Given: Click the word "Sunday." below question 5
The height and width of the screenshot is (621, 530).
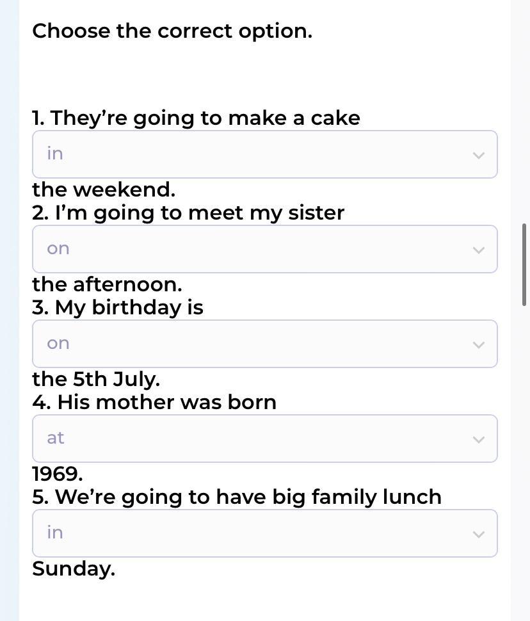Looking at the screenshot, I should (74, 569).
